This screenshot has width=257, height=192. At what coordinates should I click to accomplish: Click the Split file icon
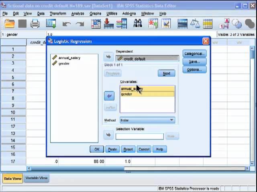(182, 24)
